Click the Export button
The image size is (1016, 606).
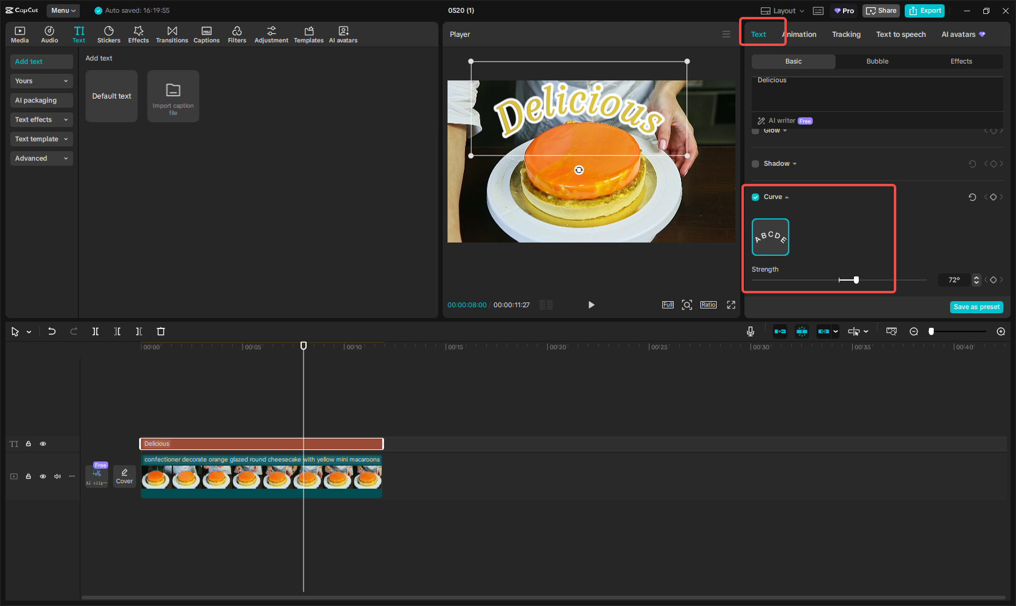pyautogui.click(x=925, y=11)
